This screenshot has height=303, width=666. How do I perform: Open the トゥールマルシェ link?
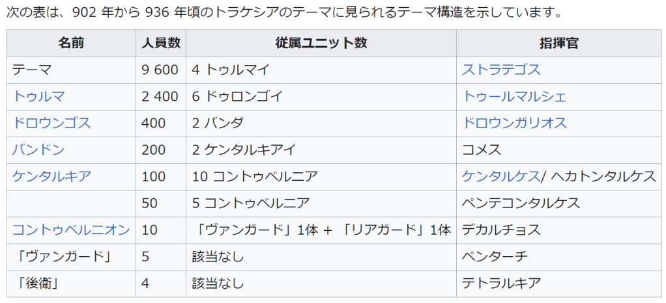(x=514, y=97)
